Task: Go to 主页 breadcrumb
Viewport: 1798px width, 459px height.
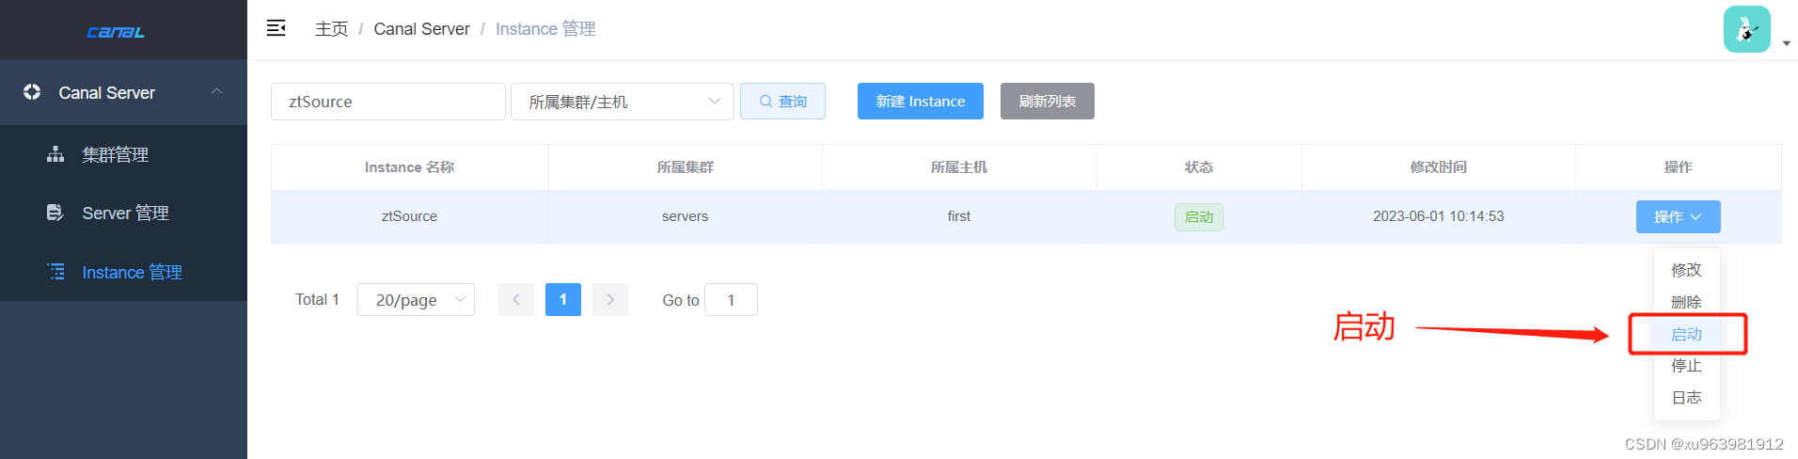Action: point(331,29)
